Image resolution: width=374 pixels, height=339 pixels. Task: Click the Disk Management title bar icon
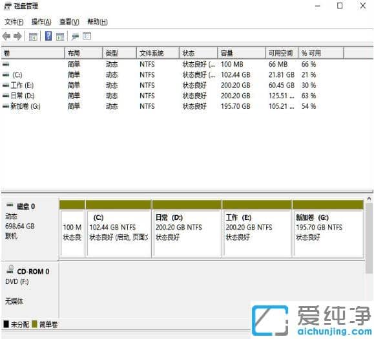click(7, 6)
